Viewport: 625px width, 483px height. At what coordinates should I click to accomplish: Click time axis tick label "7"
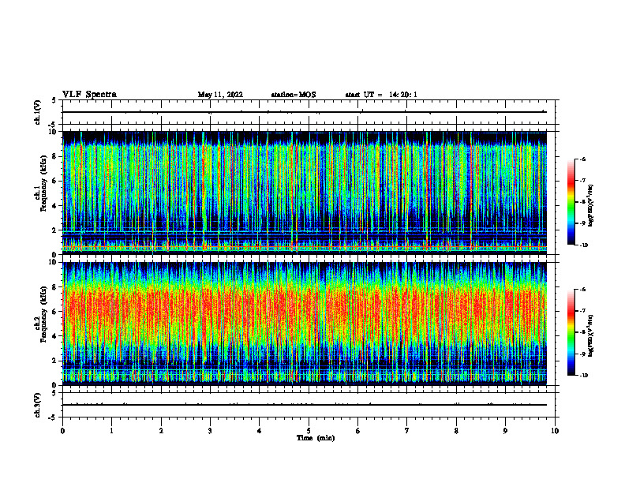pos(407,431)
